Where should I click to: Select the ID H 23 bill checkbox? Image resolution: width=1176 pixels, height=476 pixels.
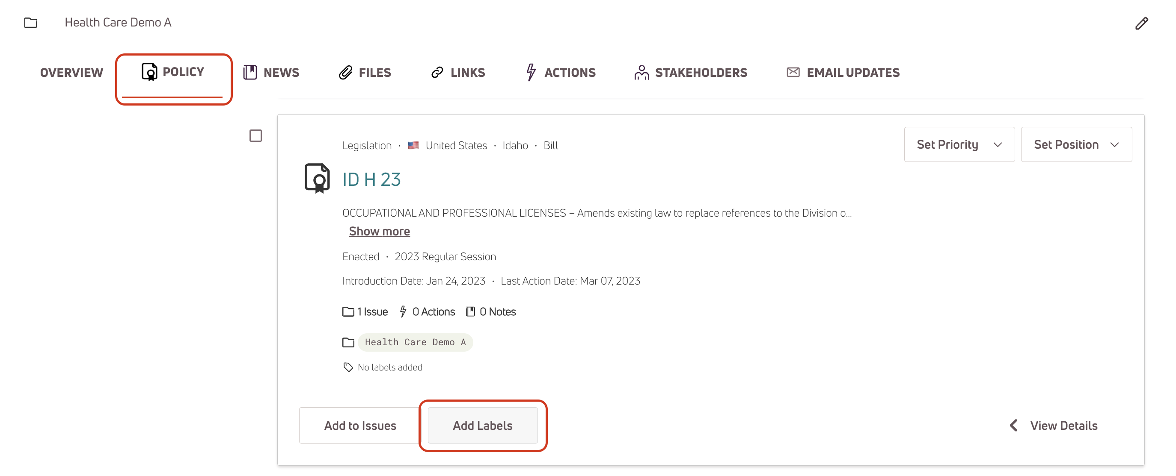pyautogui.click(x=255, y=135)
